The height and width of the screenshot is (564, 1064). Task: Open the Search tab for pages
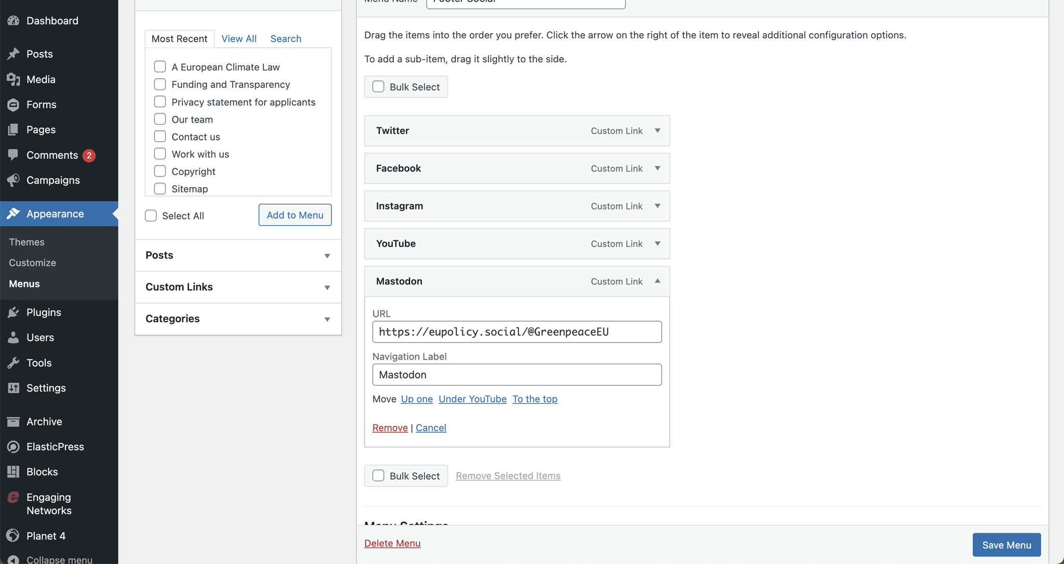click(x=286, y=38)
